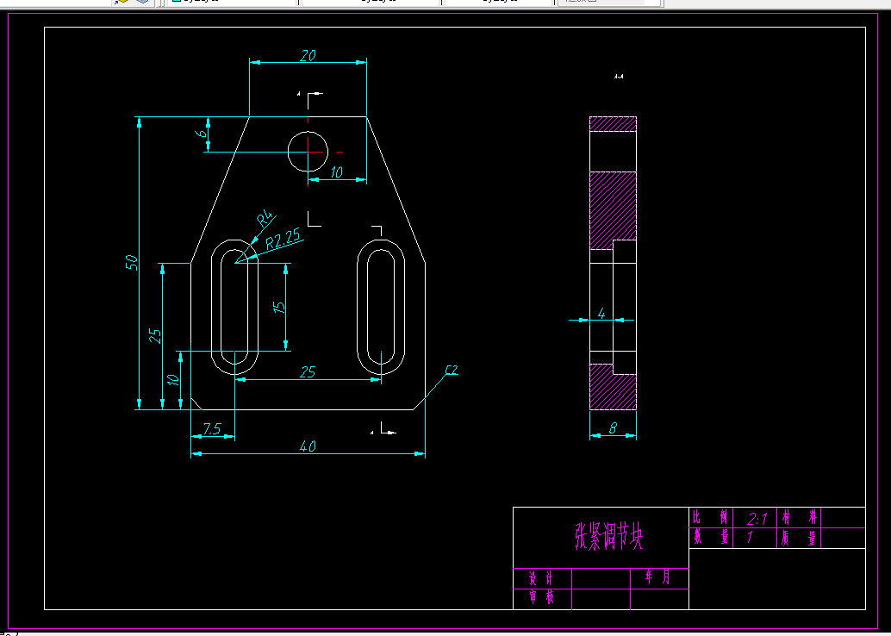Select the "年月" label in title block
Image resolution: width=891 pixels, height=636 pixels.
[x=658, y=577]
